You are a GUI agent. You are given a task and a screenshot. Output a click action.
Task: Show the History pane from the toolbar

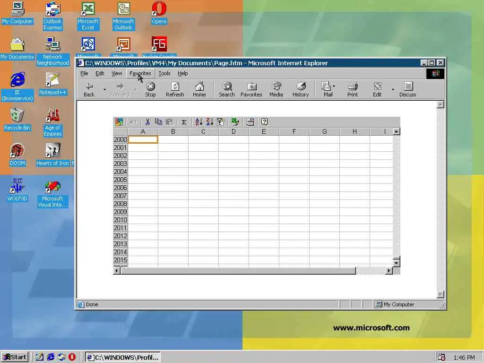click(x=301, y=90)
